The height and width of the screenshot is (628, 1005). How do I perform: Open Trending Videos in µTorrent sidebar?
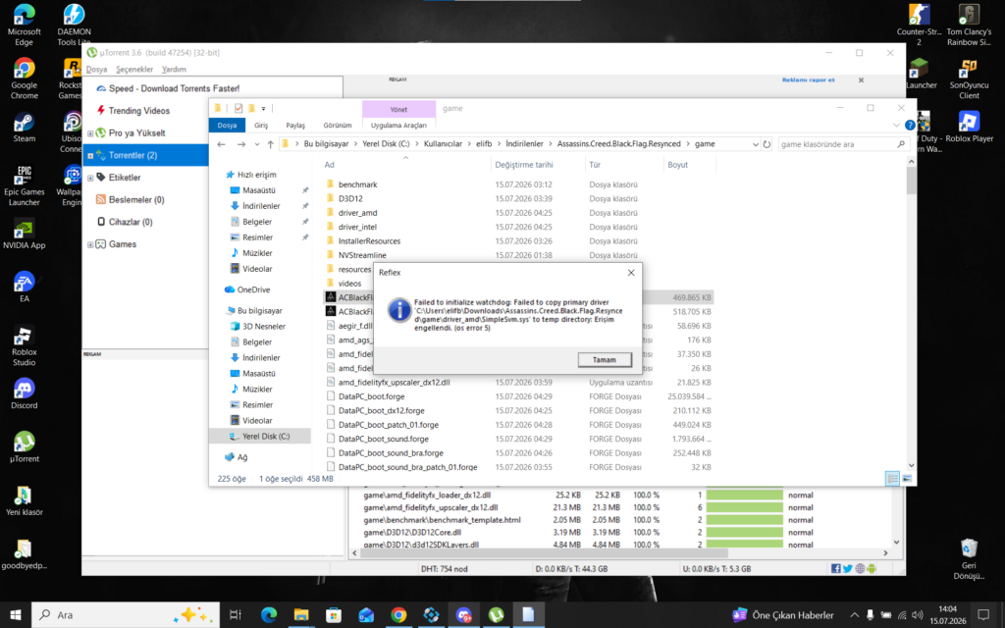click(138, 111)
